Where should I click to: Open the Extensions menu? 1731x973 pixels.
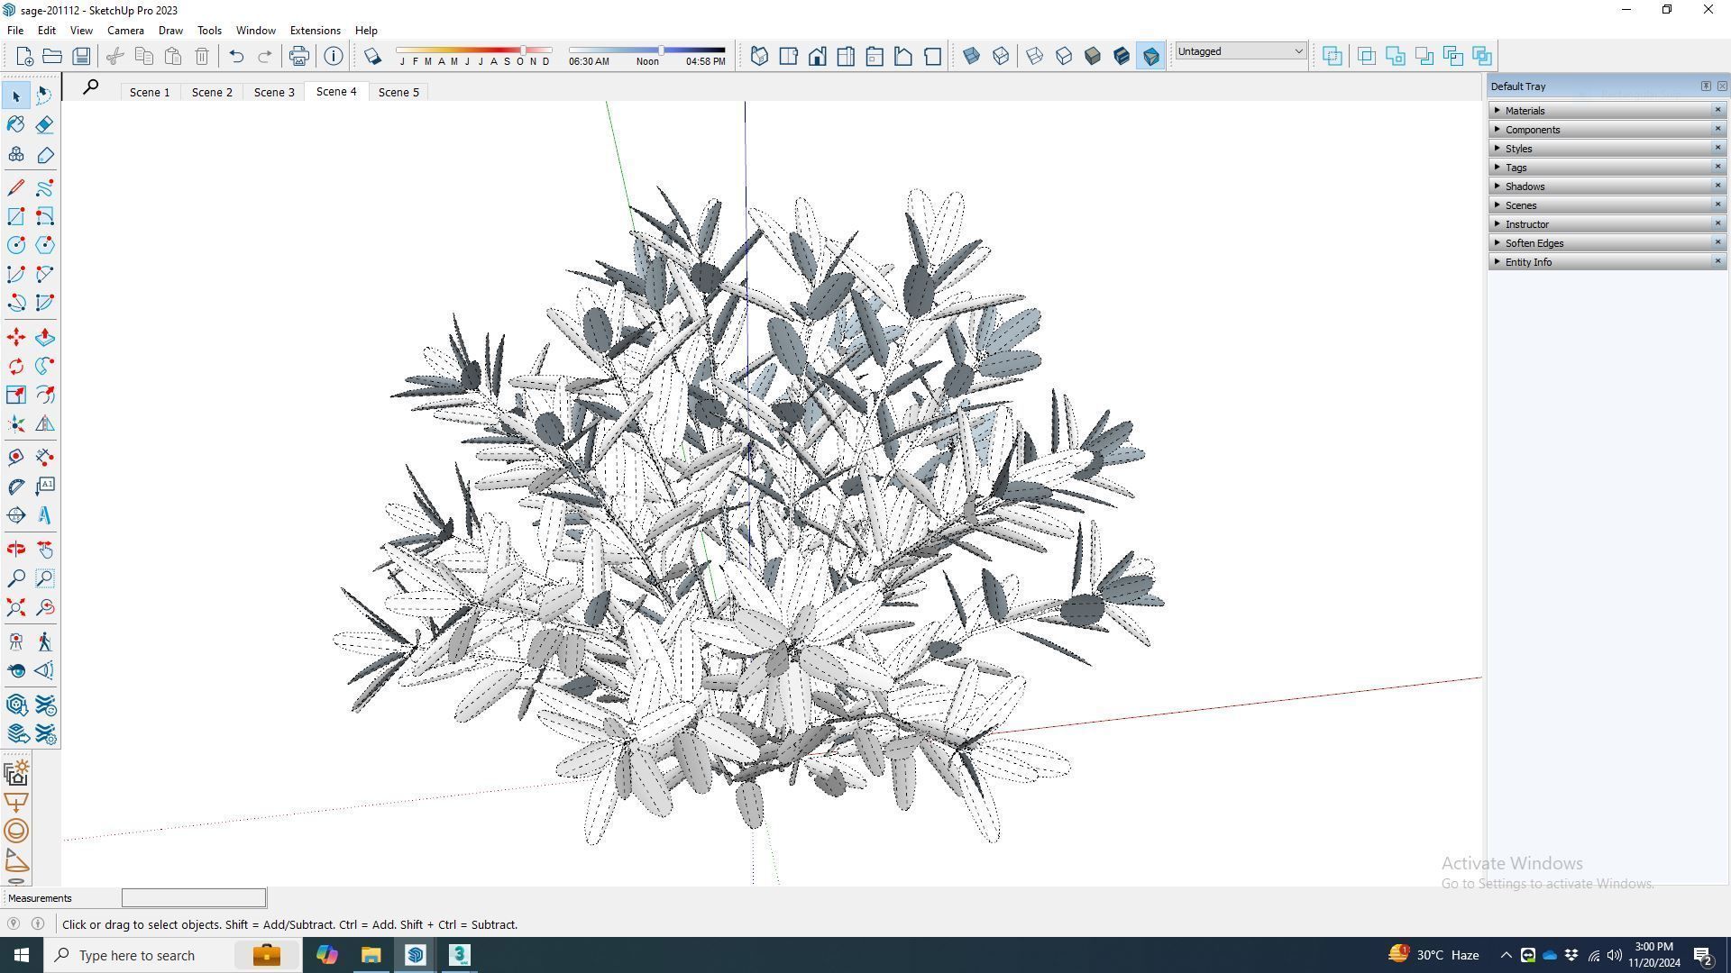click(315, 30)
